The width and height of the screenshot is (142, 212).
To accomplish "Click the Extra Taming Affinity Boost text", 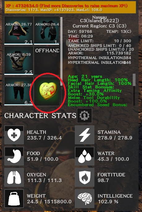I will tap(95, 92).
